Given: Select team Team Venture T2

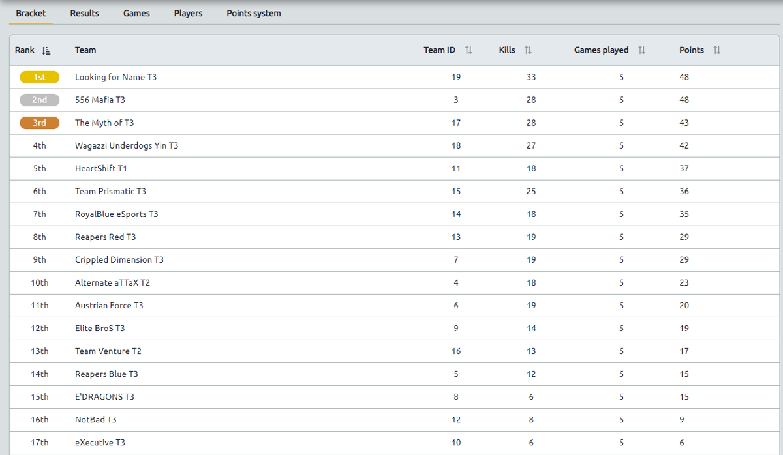Looking at the screenshot, I should tap(108, 351).
